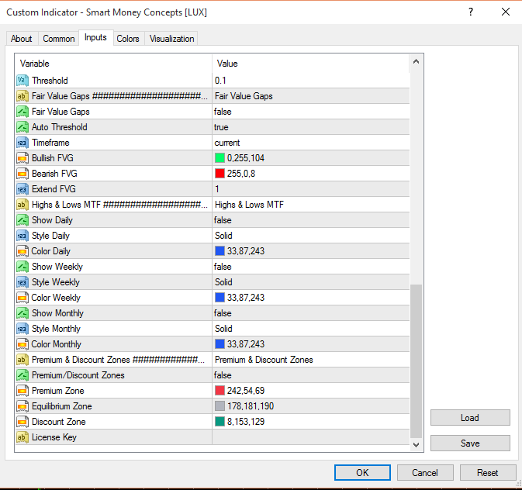522x490 pixels.
Task: Click the Premium/Discount Zones boolean icon
Action: pyautogui.click(x=22, y=375)
